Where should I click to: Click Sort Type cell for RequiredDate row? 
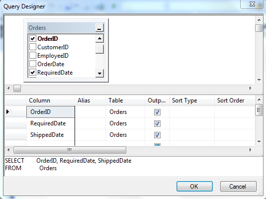point(192,123)
